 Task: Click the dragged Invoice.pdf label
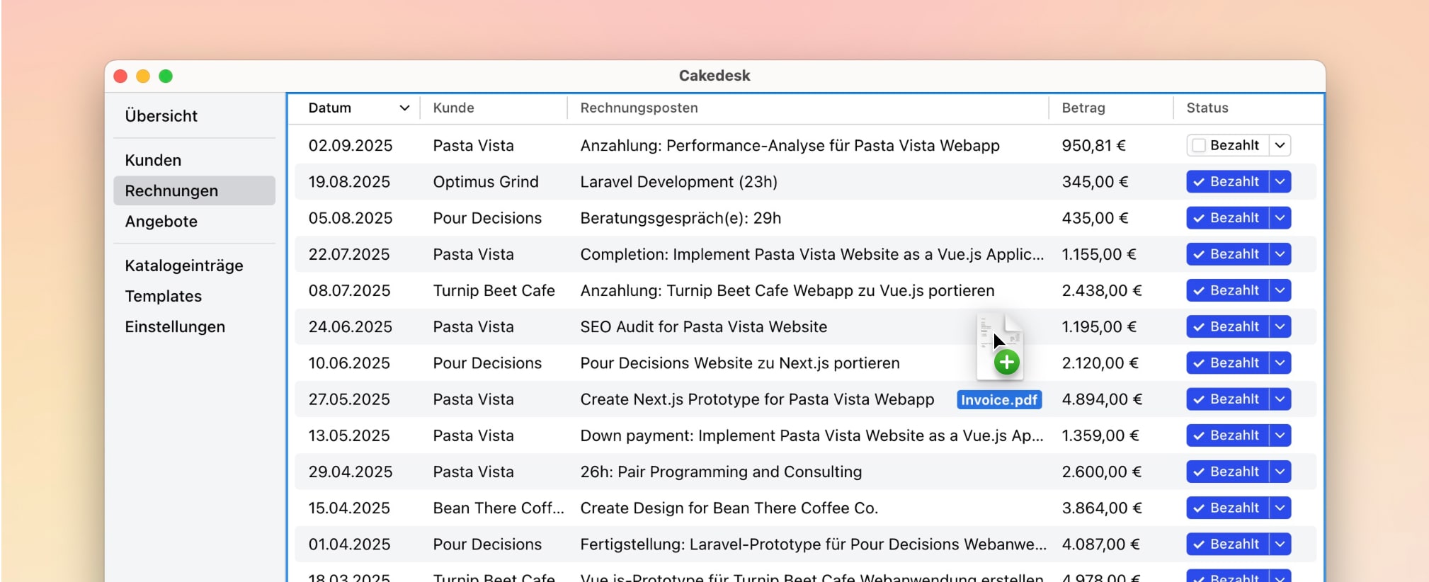coord(999,400)
